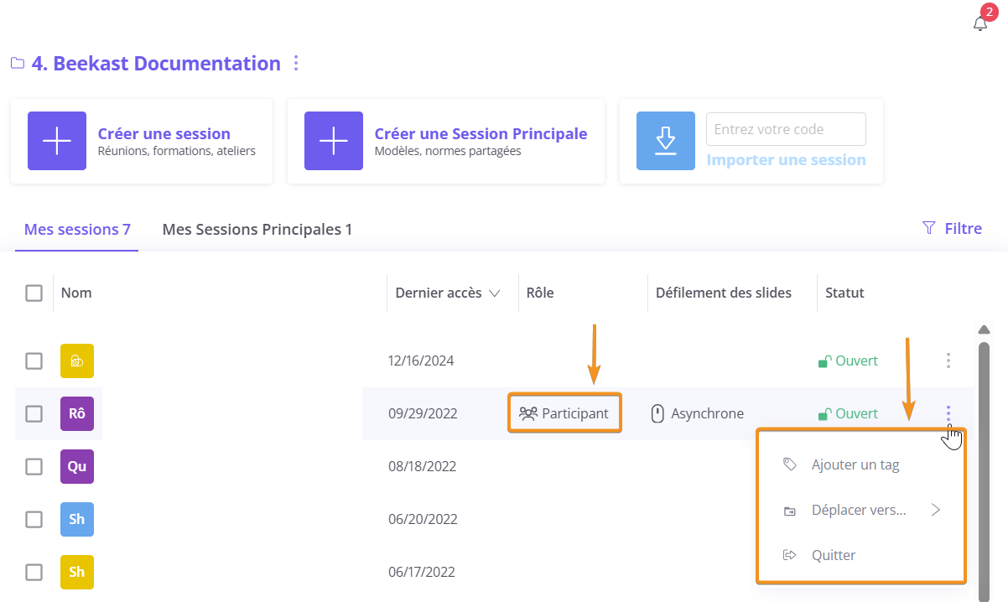This screenshot has height=602, width=1008.
Task: Click the open lock icon on 09/29/2022 row
Action: tap(824, 414)
